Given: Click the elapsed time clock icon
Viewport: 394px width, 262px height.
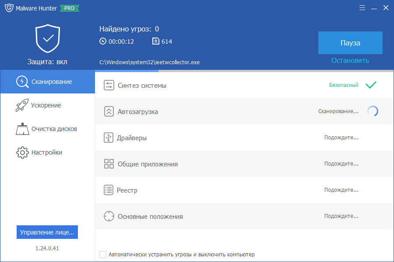Looking at the screenshot, I should tap(103, 41).
